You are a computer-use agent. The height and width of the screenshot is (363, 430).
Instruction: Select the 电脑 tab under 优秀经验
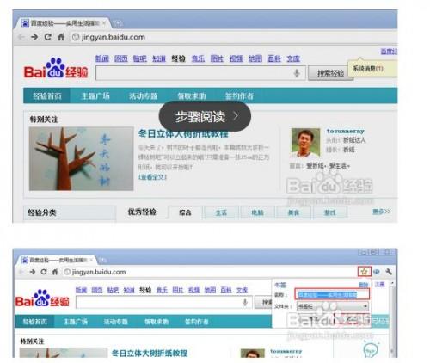click(x=257, y=212)
